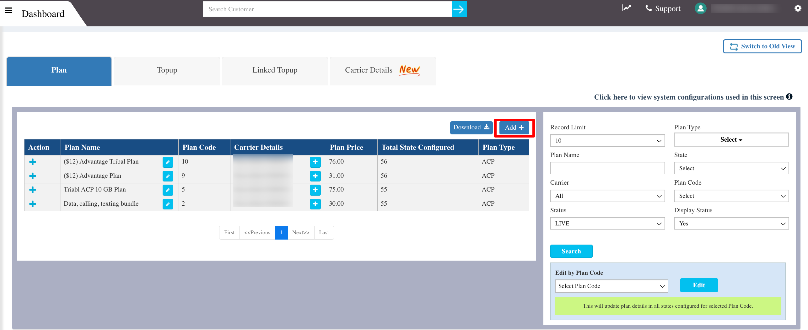This screenshot has width=808, height=330.
Task: Open the Status dropdown set to LIVE
Action: (x=607, y=223)
